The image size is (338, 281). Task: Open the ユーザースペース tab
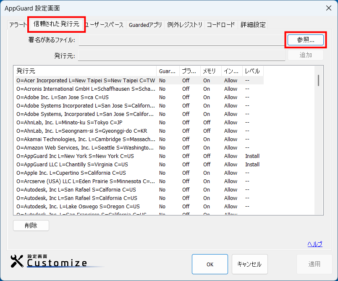pos(105,25)
